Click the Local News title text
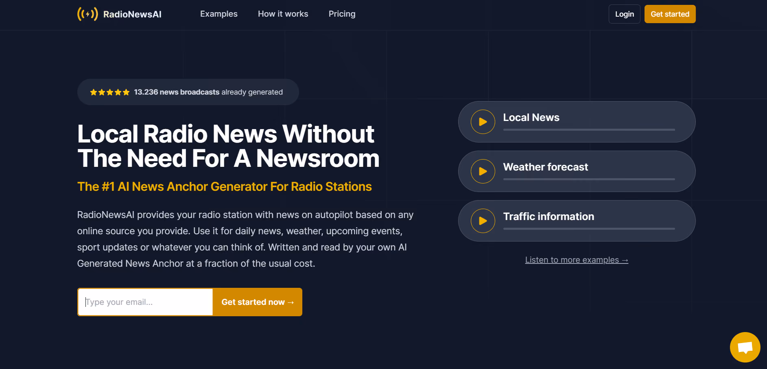Image resolution: width=767 pixels, height=369 pixels. (531, 117)
